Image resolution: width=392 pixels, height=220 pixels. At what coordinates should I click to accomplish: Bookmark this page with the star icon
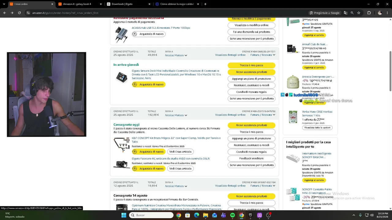359,13
